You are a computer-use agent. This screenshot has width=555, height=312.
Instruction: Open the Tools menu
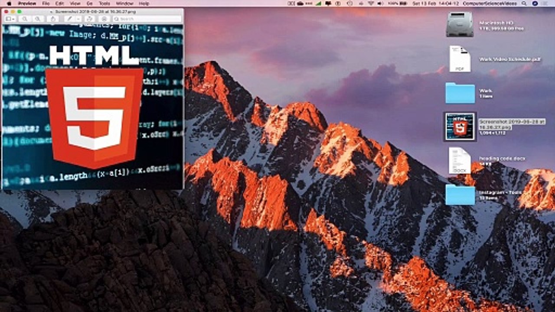(x=104, y=3)
